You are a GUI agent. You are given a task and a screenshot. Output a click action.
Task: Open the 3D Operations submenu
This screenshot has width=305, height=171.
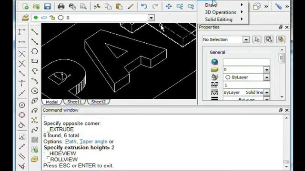click(x=223, y=12)
